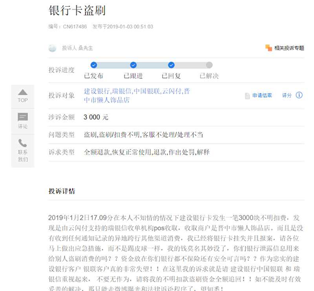Open the 相关投诉专题 link
Screen dimensions: 314x291
coord(289,48)
